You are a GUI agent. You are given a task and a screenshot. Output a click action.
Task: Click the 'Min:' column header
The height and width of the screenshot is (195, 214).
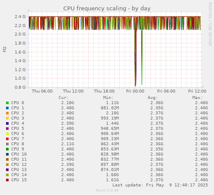tap(108, 98)
